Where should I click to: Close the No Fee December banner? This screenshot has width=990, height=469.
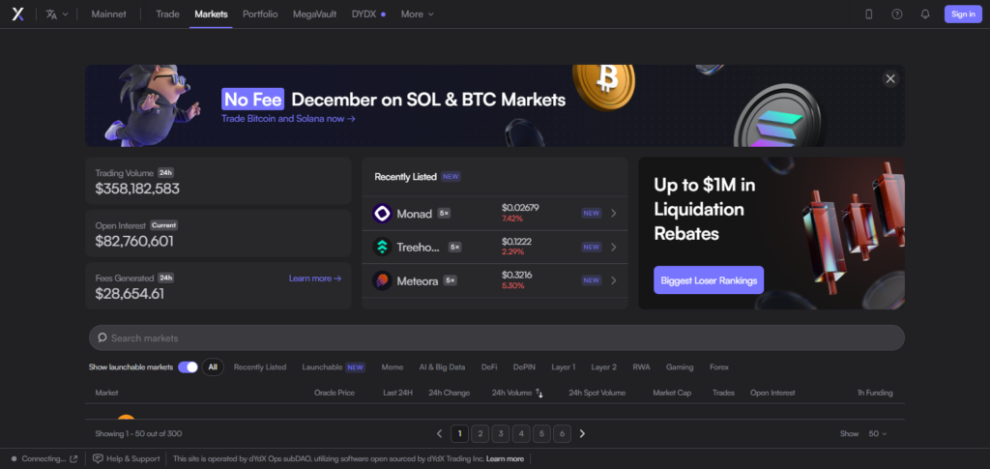pos(890,78)
